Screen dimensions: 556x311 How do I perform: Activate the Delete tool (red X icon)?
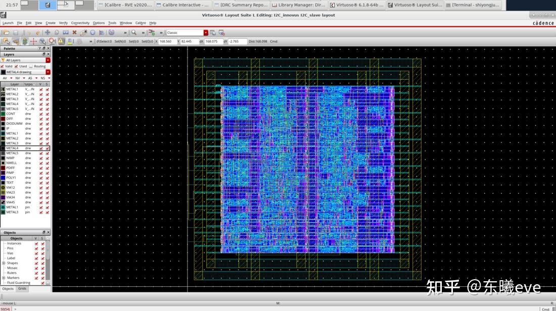74,32
